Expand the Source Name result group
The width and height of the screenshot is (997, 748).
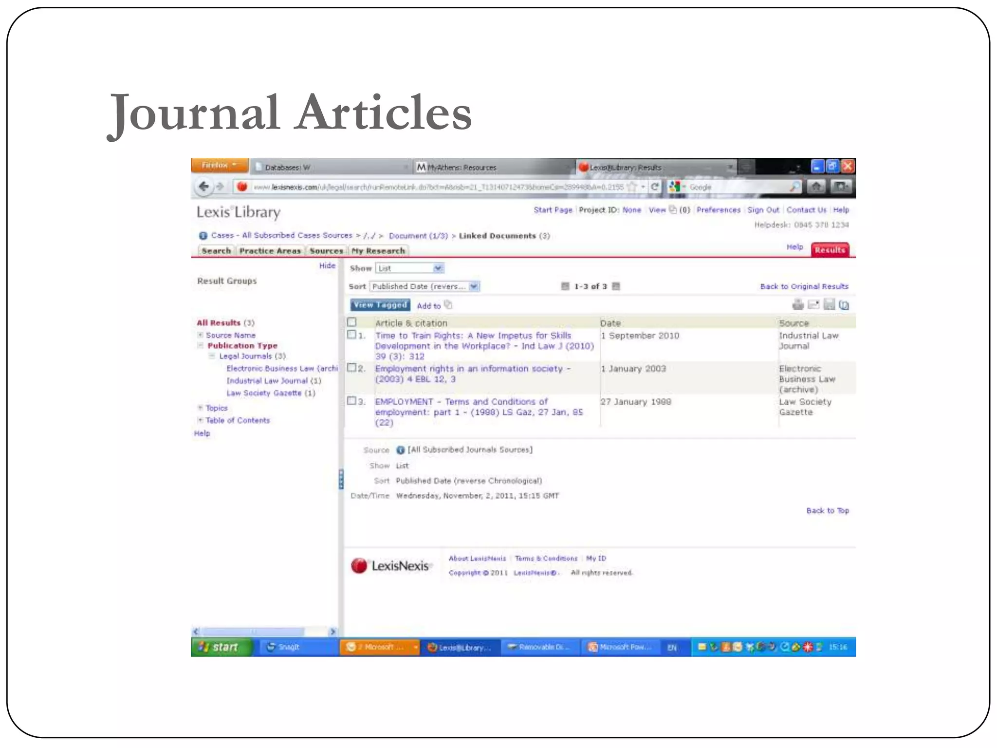pyautogui.click(x=200, y=335)
